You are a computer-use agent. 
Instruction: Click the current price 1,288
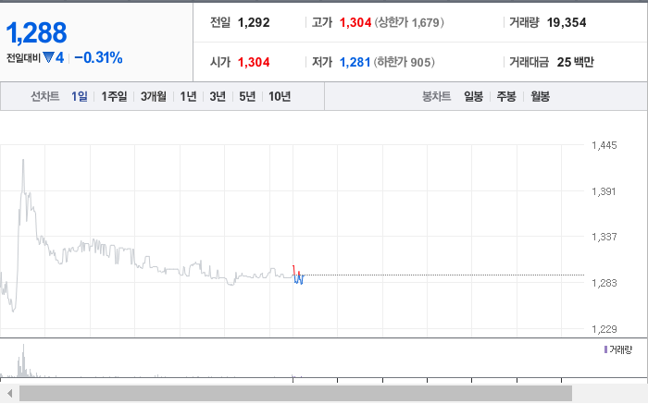pos(36,32)
